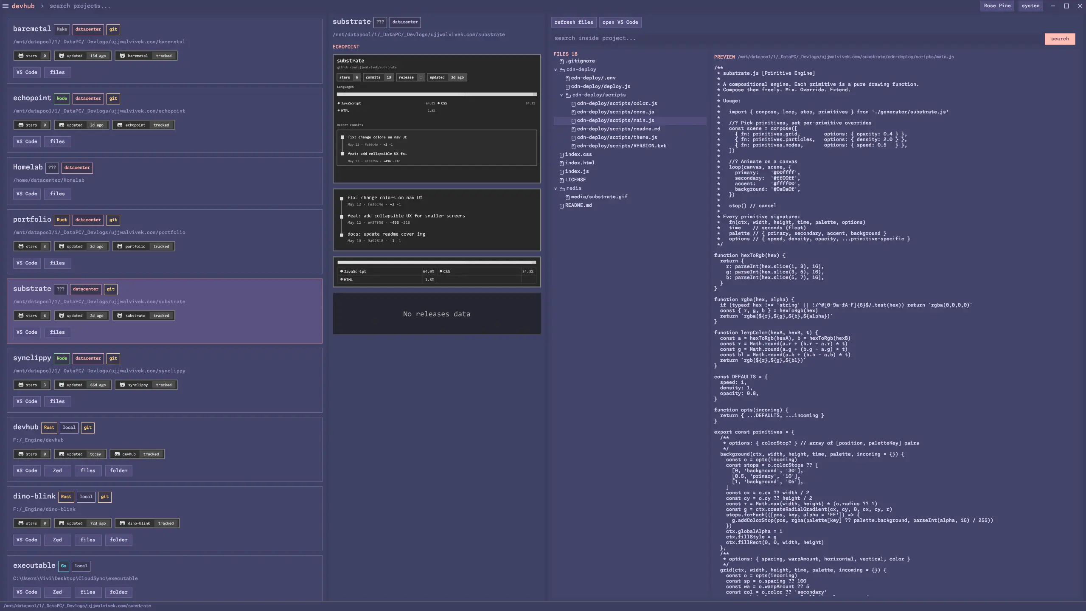Click the No releases data panel

click(x=437, y=314)
